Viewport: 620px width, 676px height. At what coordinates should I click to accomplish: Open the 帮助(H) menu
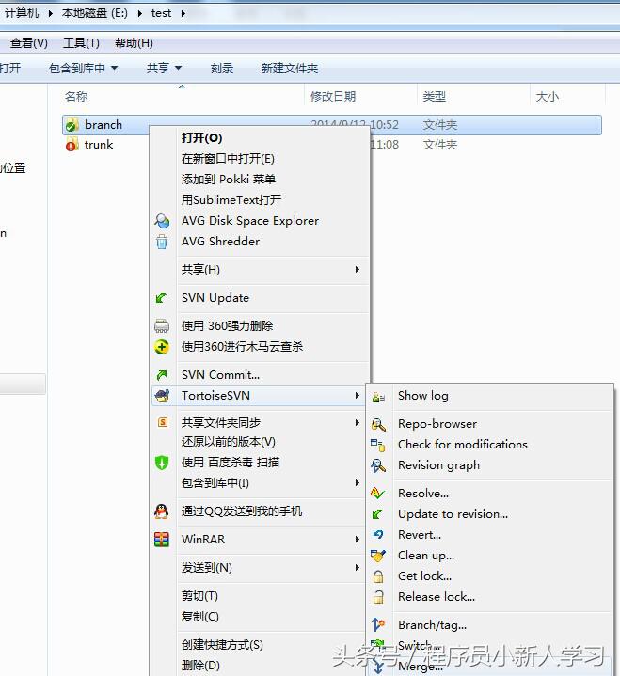[134, 43]
